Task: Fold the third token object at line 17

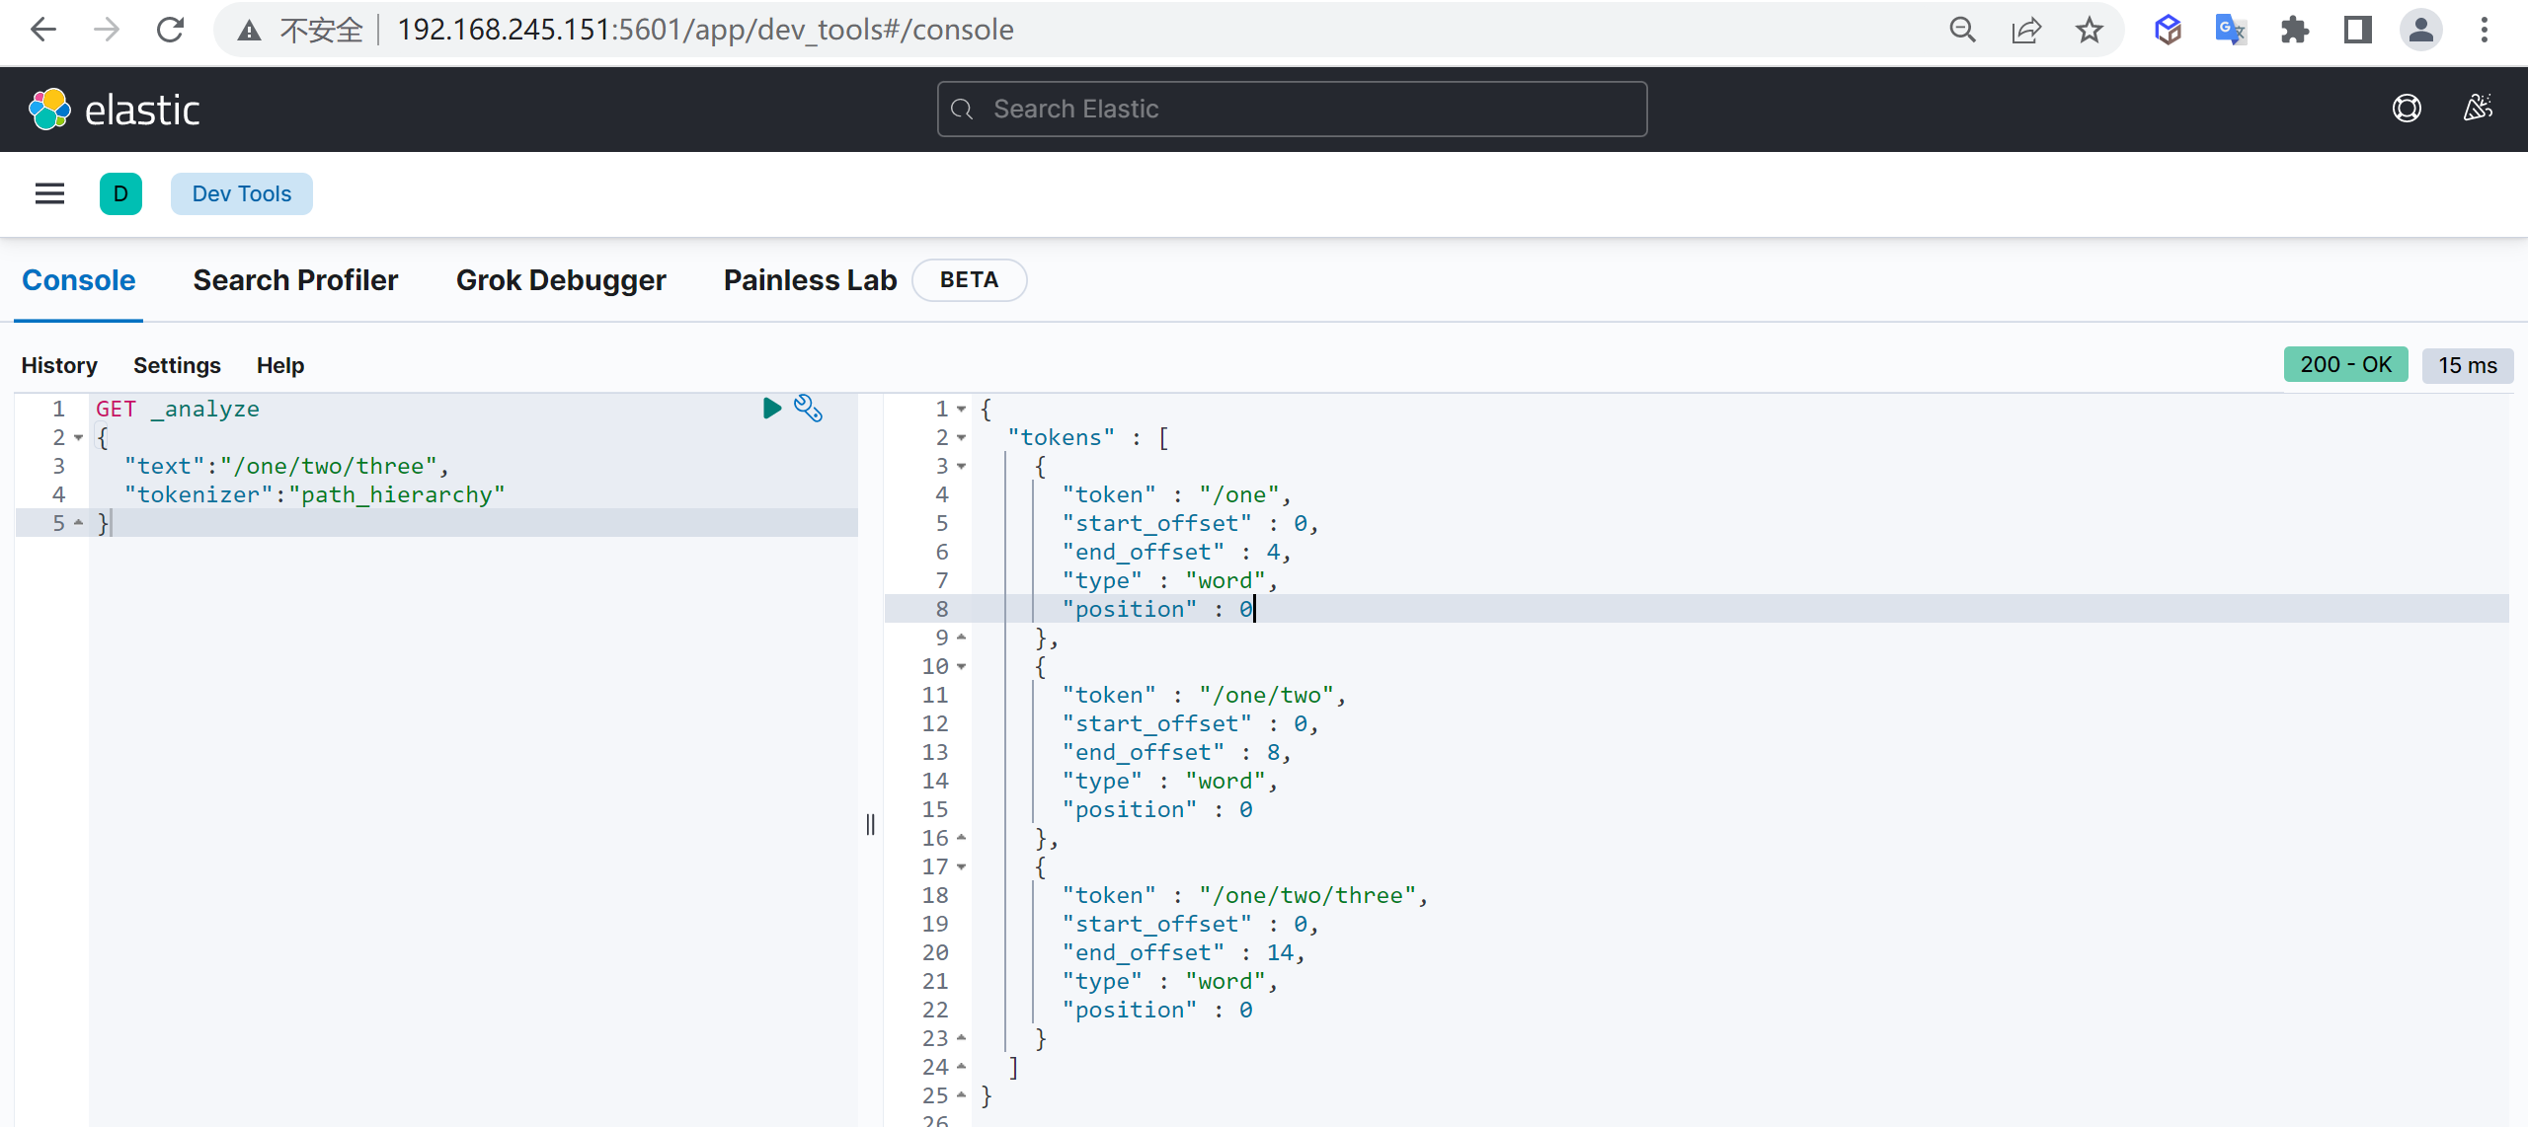Action: pos(962,866)
